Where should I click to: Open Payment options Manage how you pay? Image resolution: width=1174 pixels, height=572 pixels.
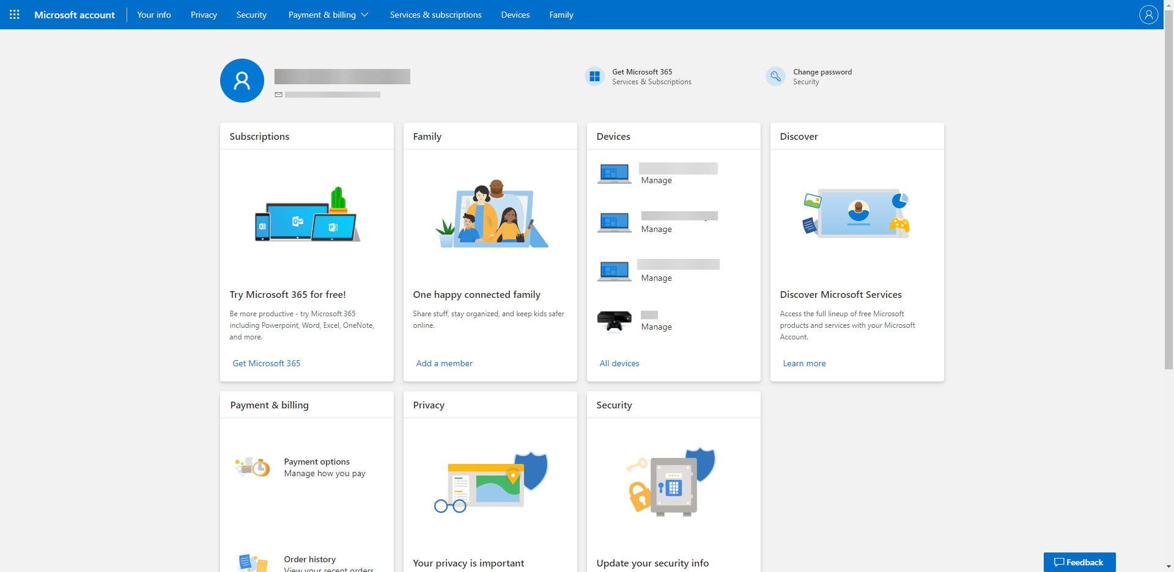(325, 468)
